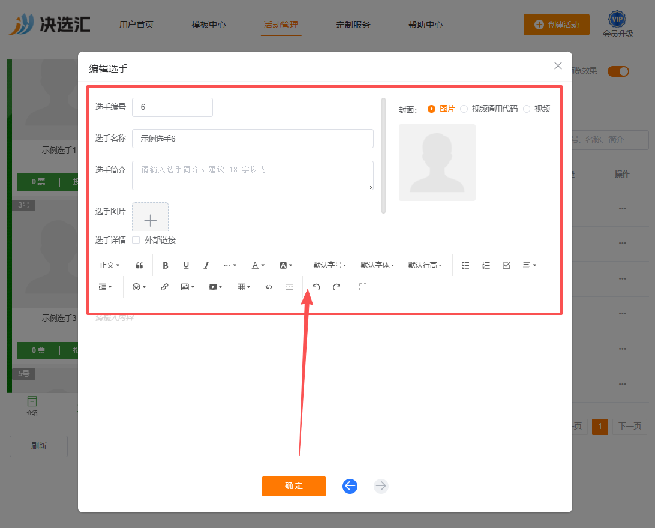Viewport: 655px width, 528px height.
Task: Open the 介绍 icon below preview
Action: click(32, 406)
